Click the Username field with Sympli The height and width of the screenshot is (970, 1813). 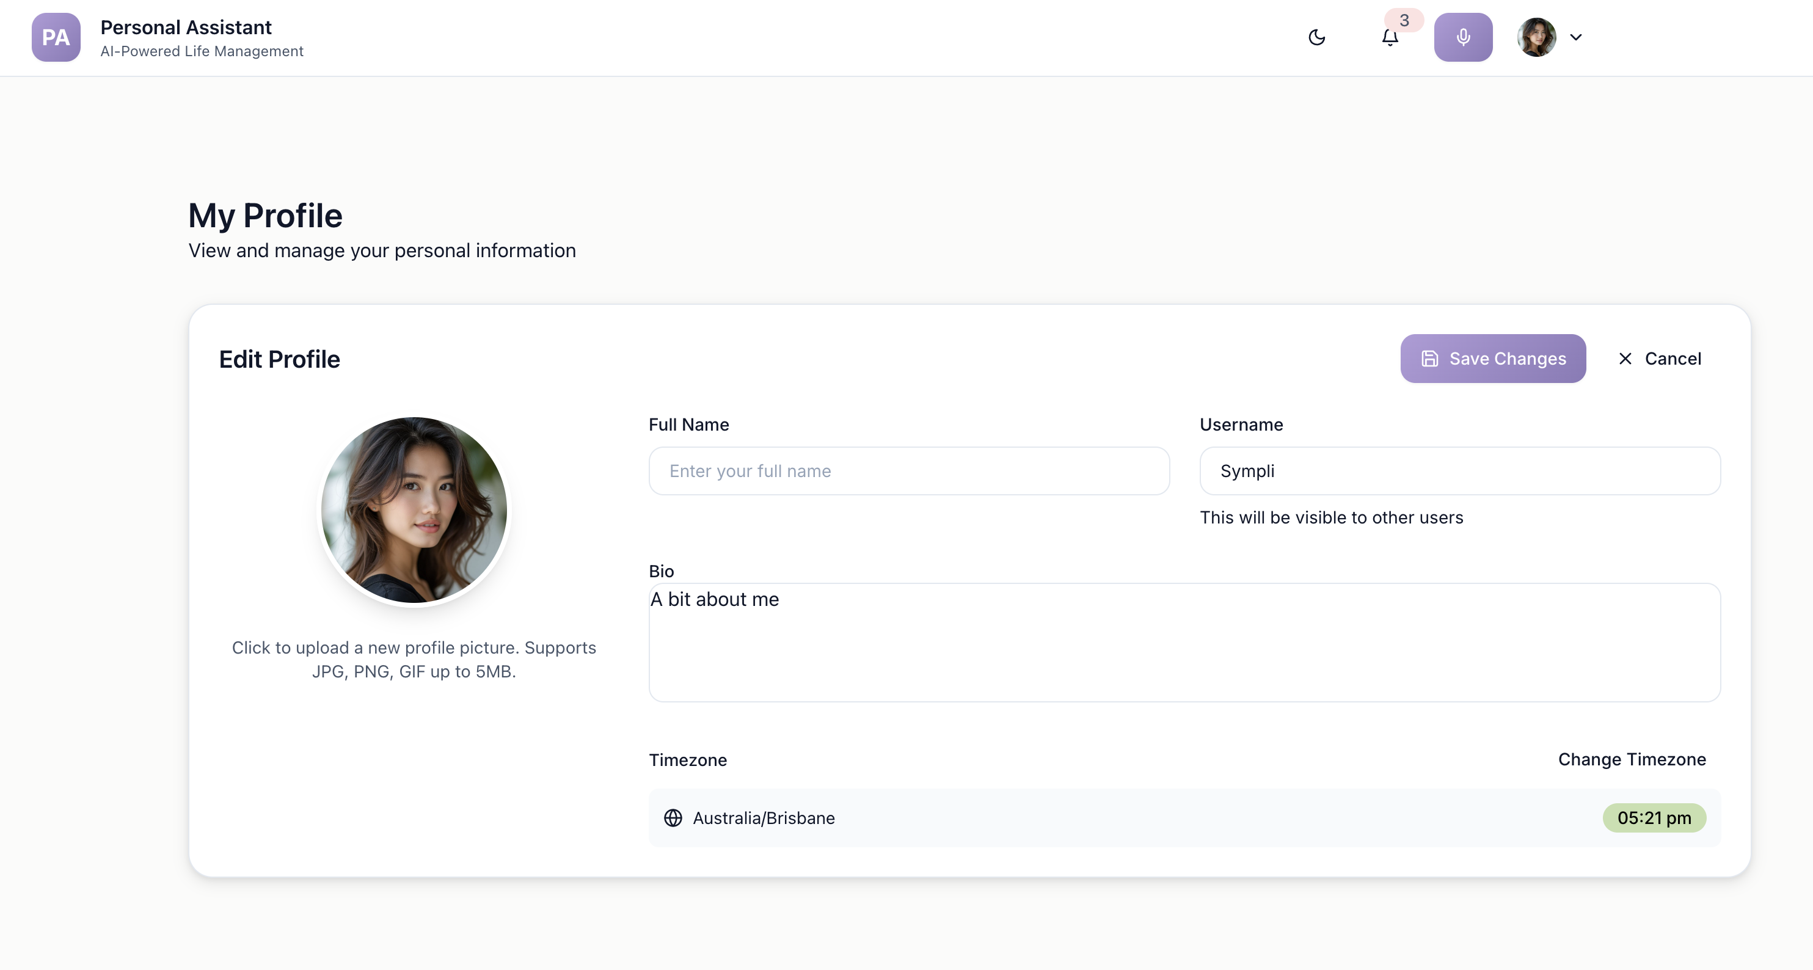coord(1460,471)
